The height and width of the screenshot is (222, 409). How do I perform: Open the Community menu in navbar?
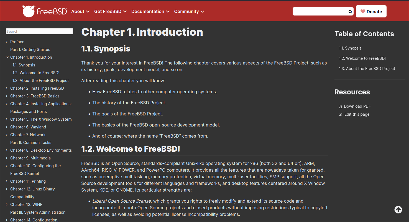(x=189, y=11)
